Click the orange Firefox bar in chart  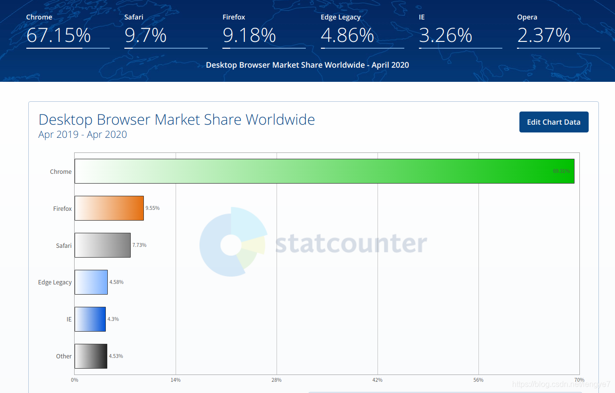coord(109,208)
